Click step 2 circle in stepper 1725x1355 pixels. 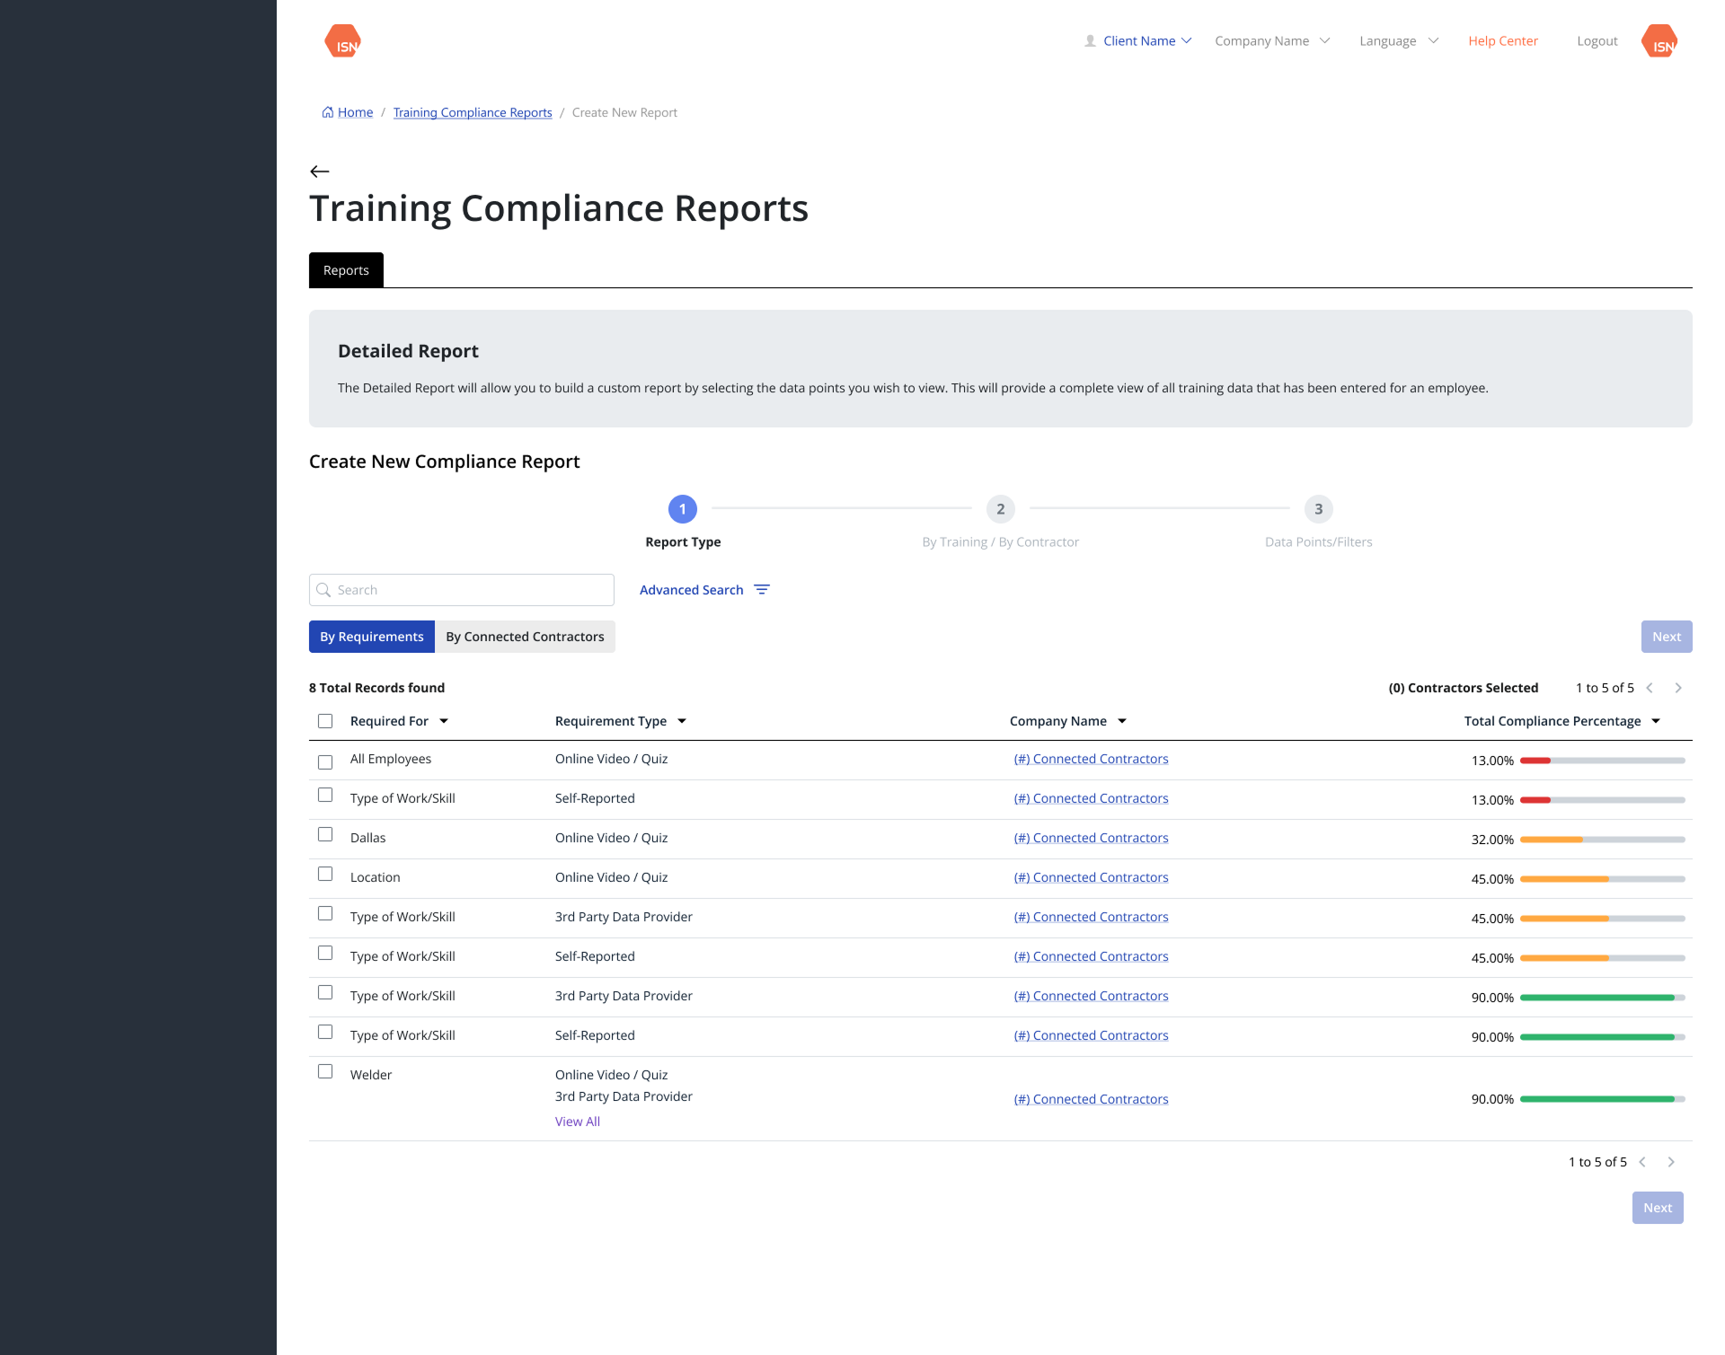pyautogui.click(x=1001, y=509)
